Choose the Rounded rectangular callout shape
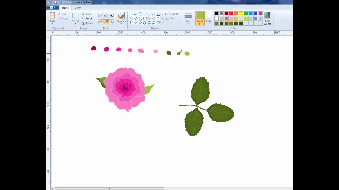This screenshot has width=339, height=190. (149, 23)
